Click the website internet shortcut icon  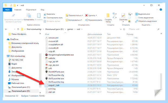[x=46, y=58]
